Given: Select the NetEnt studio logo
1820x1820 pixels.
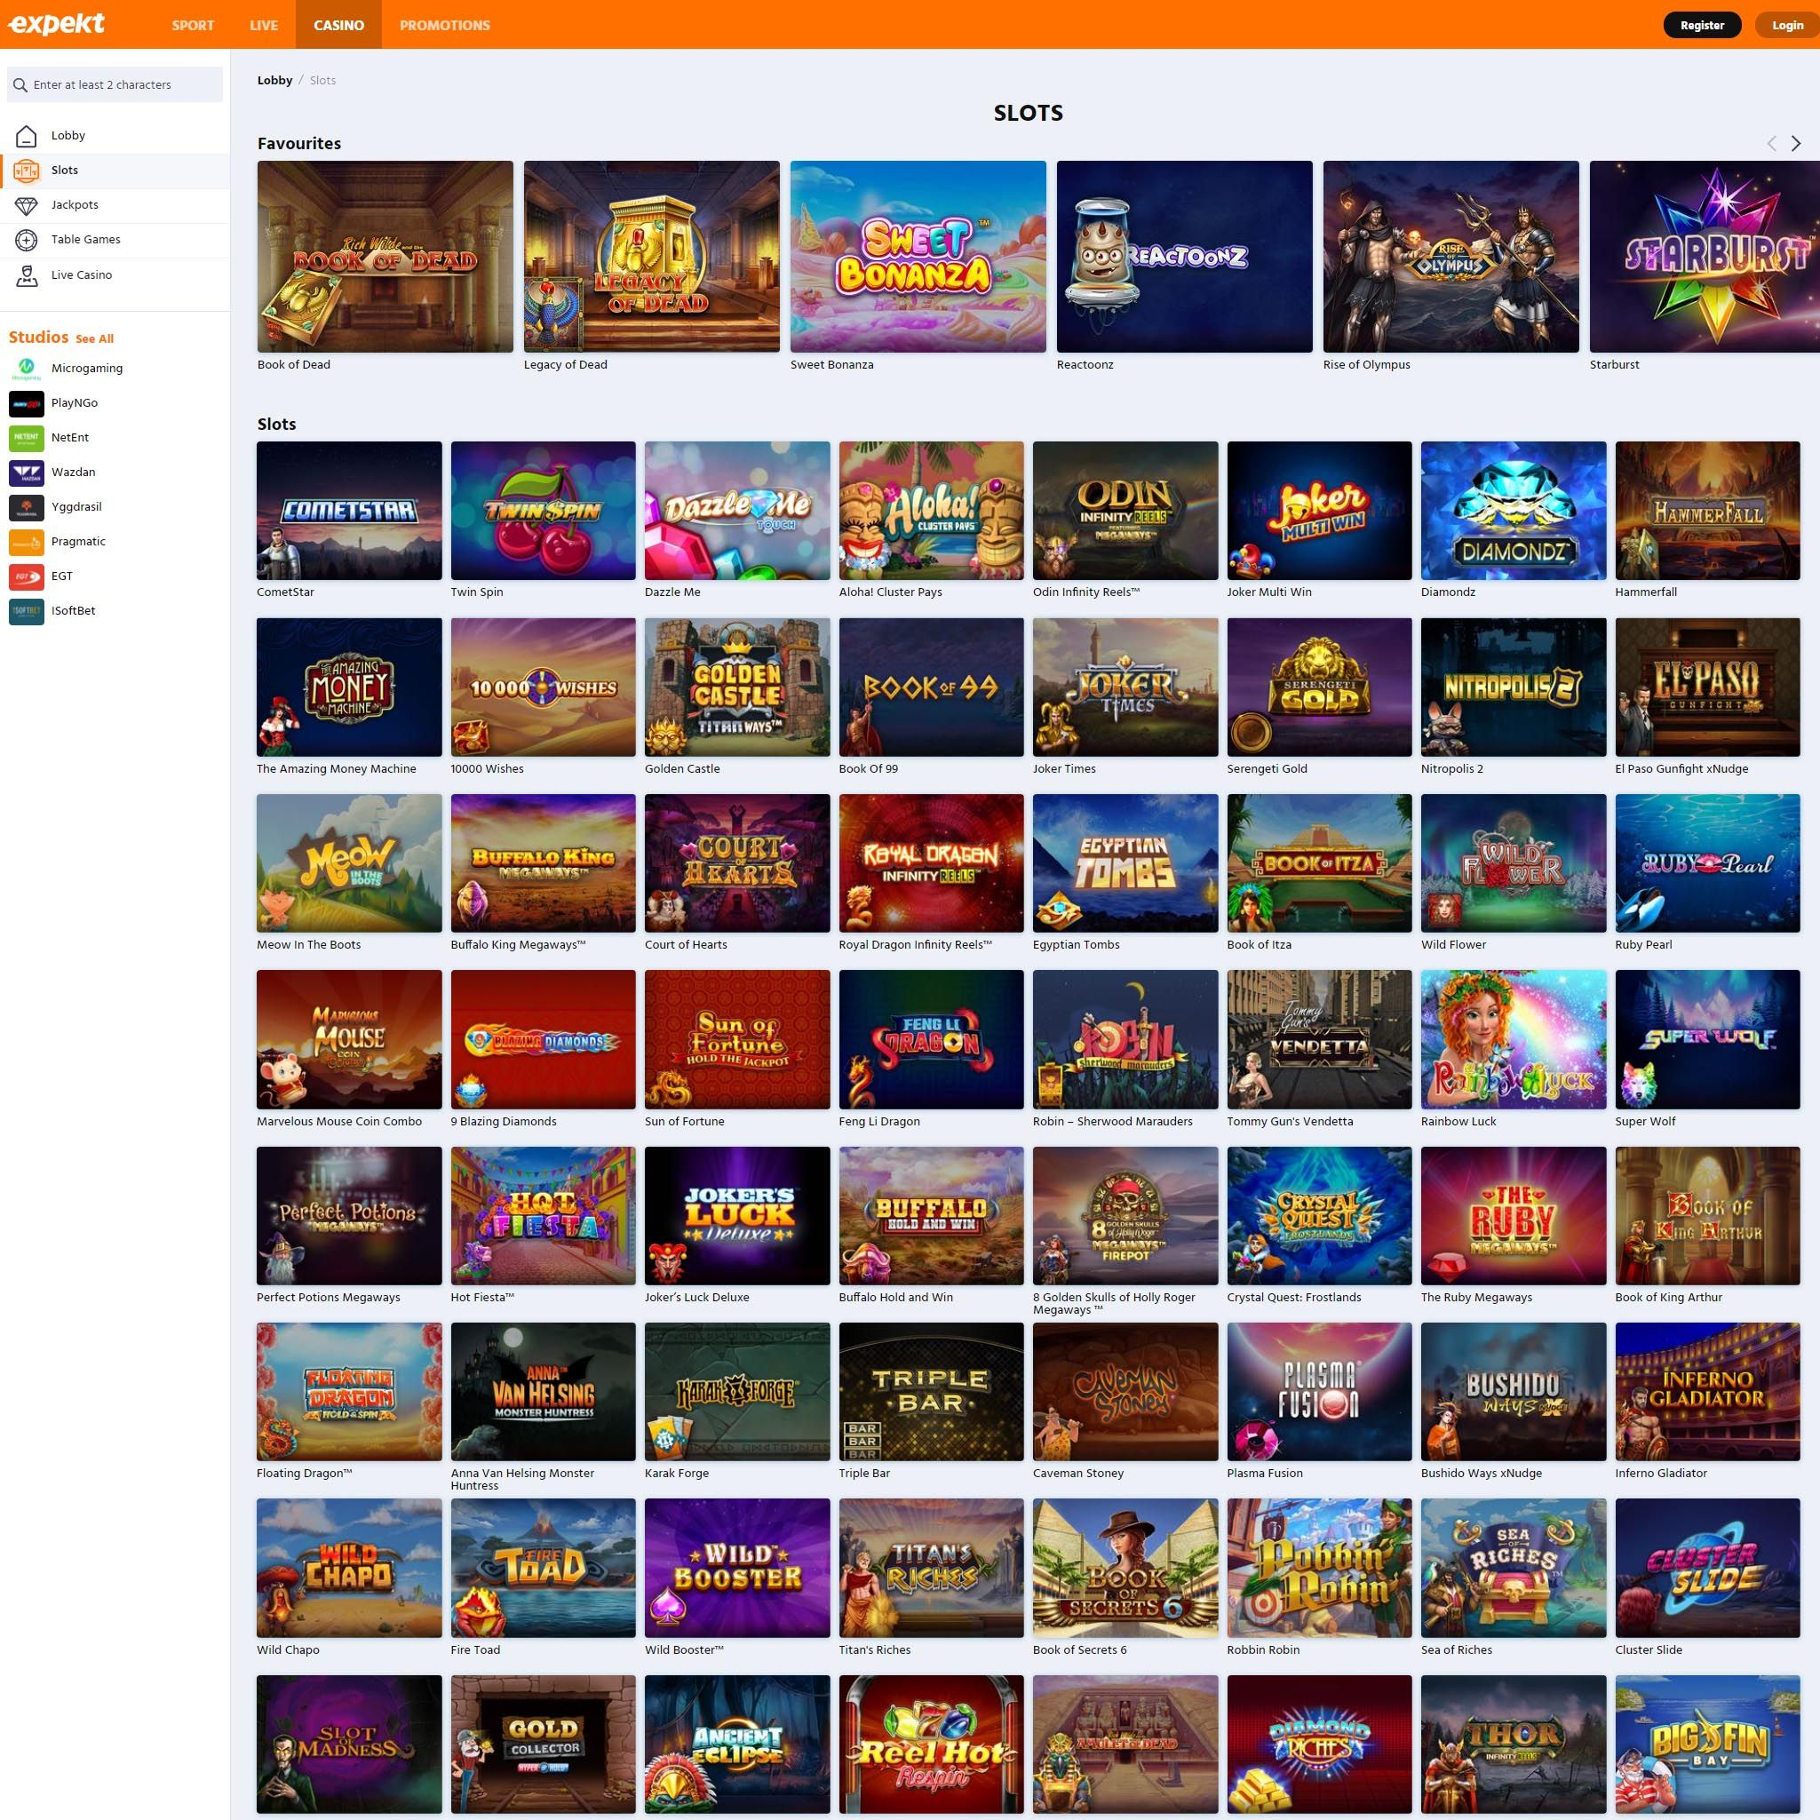Looking at the screenshot, I should [27, 437].
